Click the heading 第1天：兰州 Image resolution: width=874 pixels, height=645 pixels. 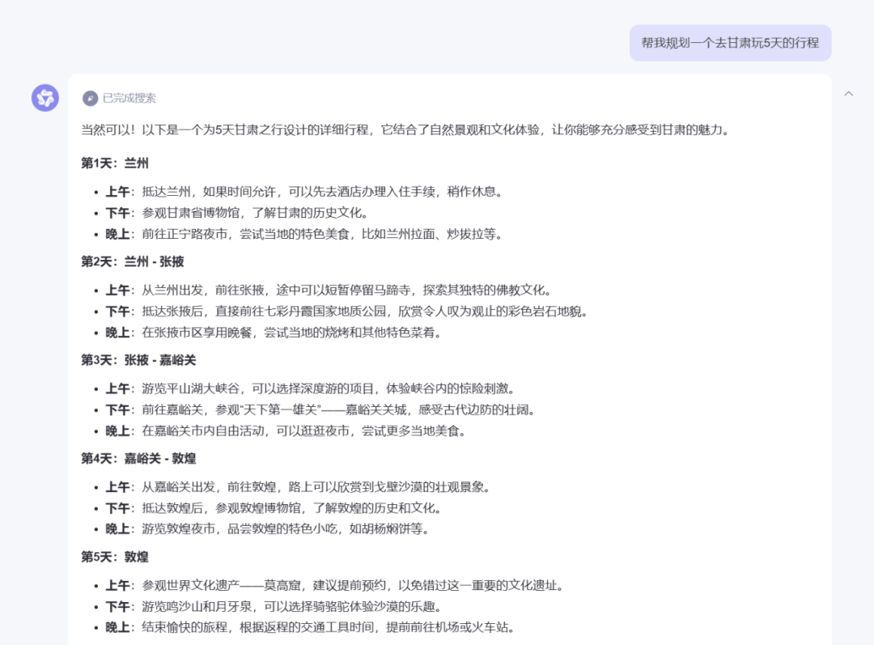tap(115, 163)
